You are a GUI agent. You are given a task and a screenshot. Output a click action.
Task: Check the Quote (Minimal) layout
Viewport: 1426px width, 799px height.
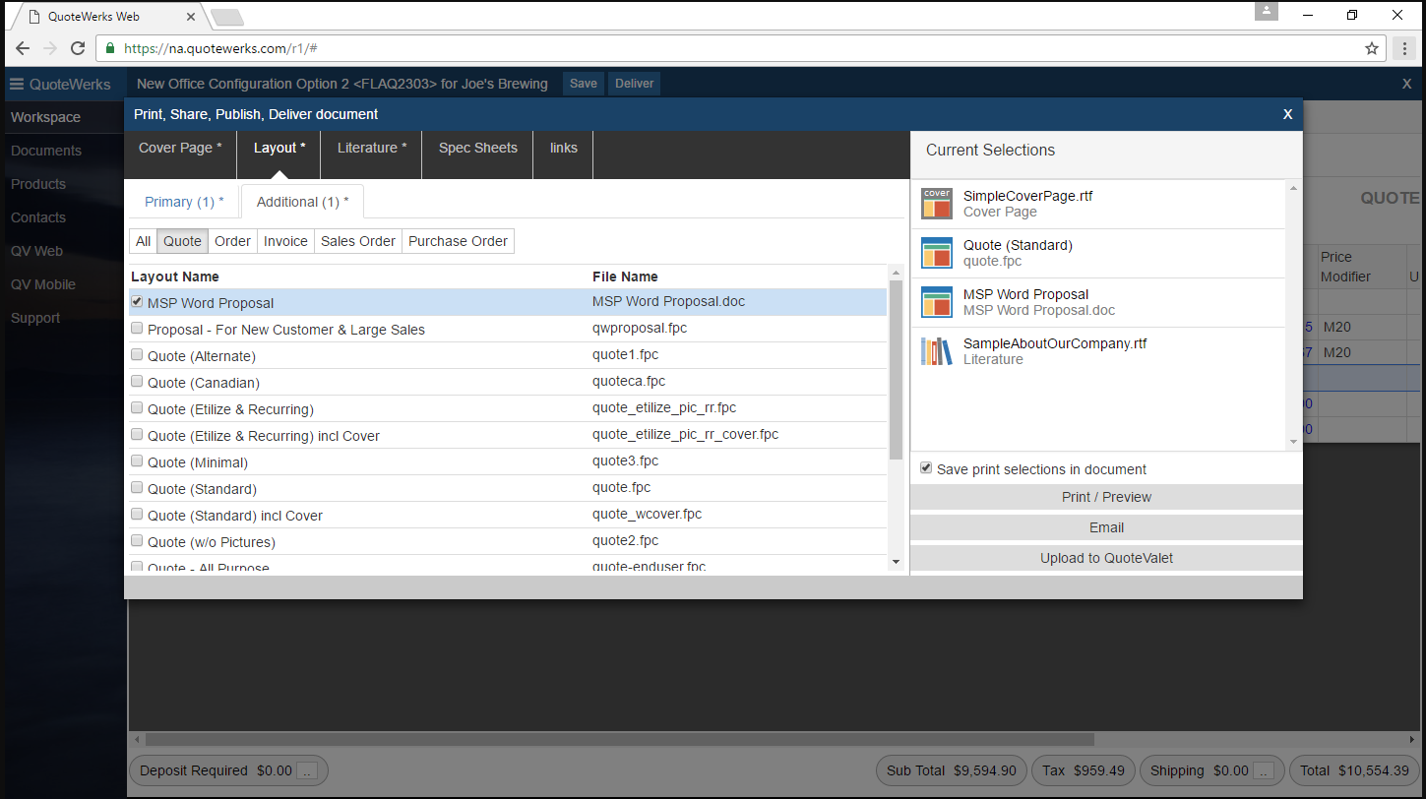coord(137,461)
